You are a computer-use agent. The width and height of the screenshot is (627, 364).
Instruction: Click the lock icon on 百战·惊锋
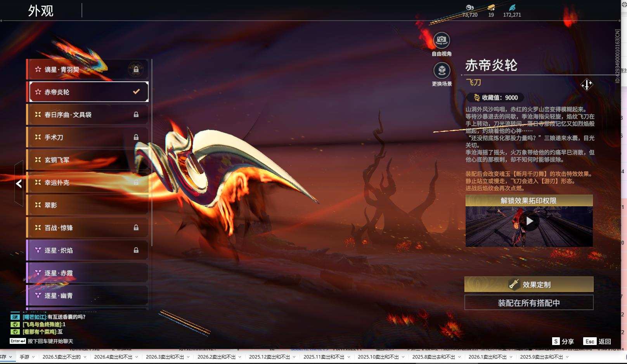136,228
